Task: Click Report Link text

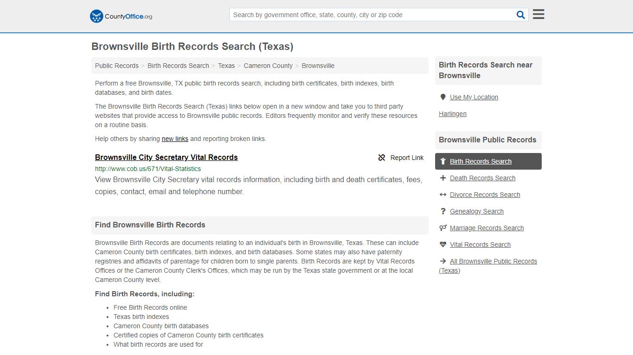Action: [407, 158]
